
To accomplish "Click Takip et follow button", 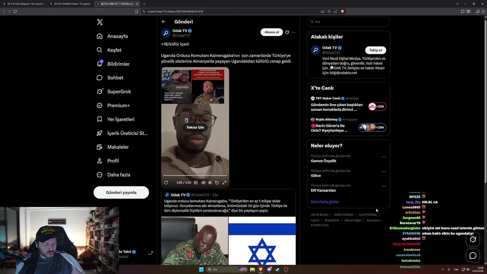I will [x=376, y=50].
